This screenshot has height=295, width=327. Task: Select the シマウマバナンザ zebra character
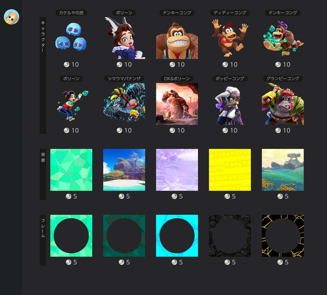124,104
